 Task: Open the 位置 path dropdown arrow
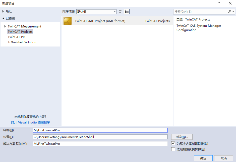pos(166,137)
